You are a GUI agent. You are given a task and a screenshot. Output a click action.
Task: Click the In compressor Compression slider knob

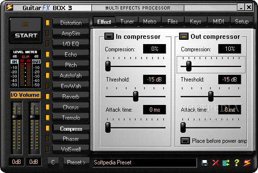click(108, 66)
